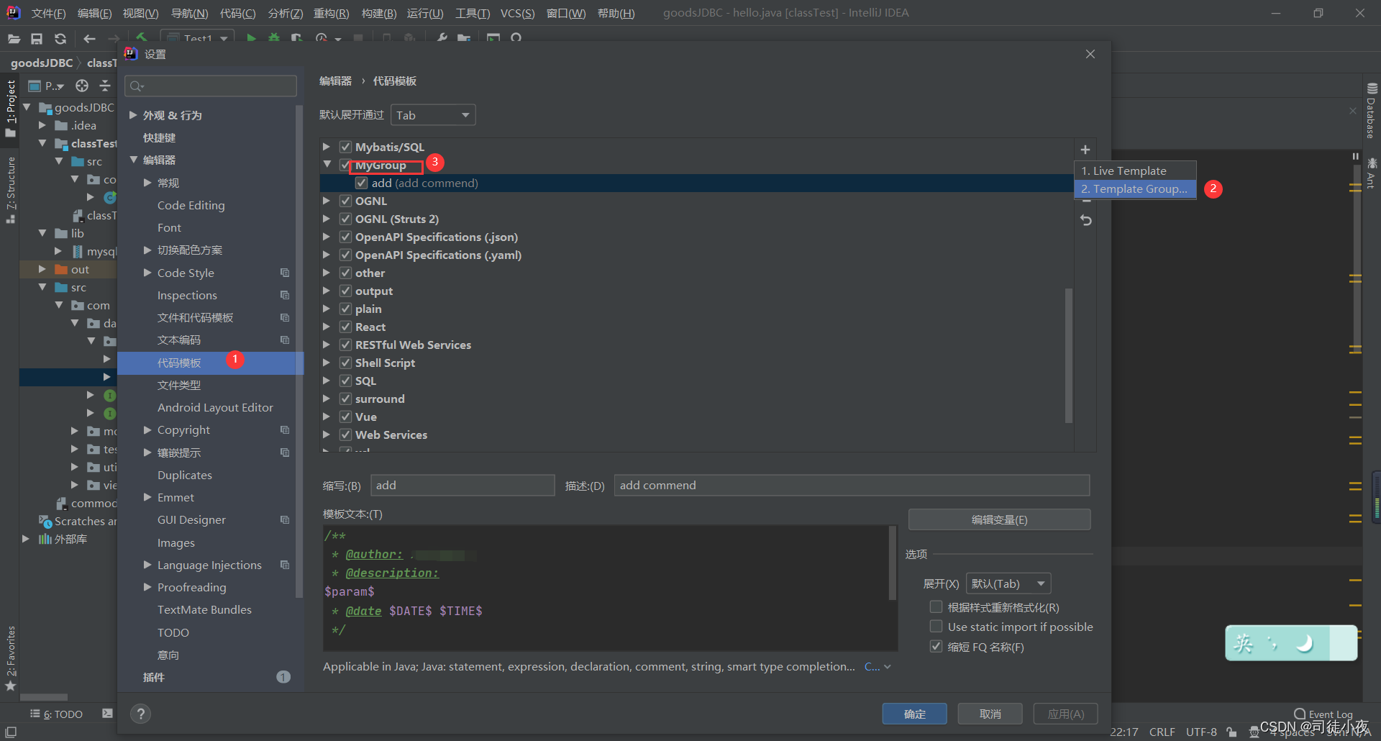The width and height of the screenshot is (1381, 741).
Task: Click the pause icon in editor gutter
Action: tap(1355, 156)
